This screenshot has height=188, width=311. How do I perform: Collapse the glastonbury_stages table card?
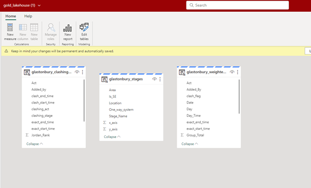[x=112, y=137]
